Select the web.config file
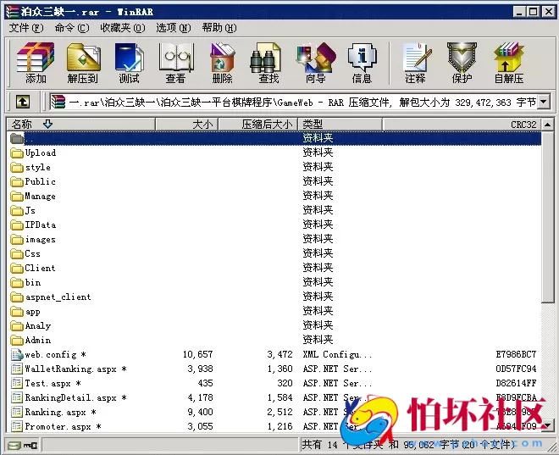Viewport: 559px width, 455px height. pos(48,354)
